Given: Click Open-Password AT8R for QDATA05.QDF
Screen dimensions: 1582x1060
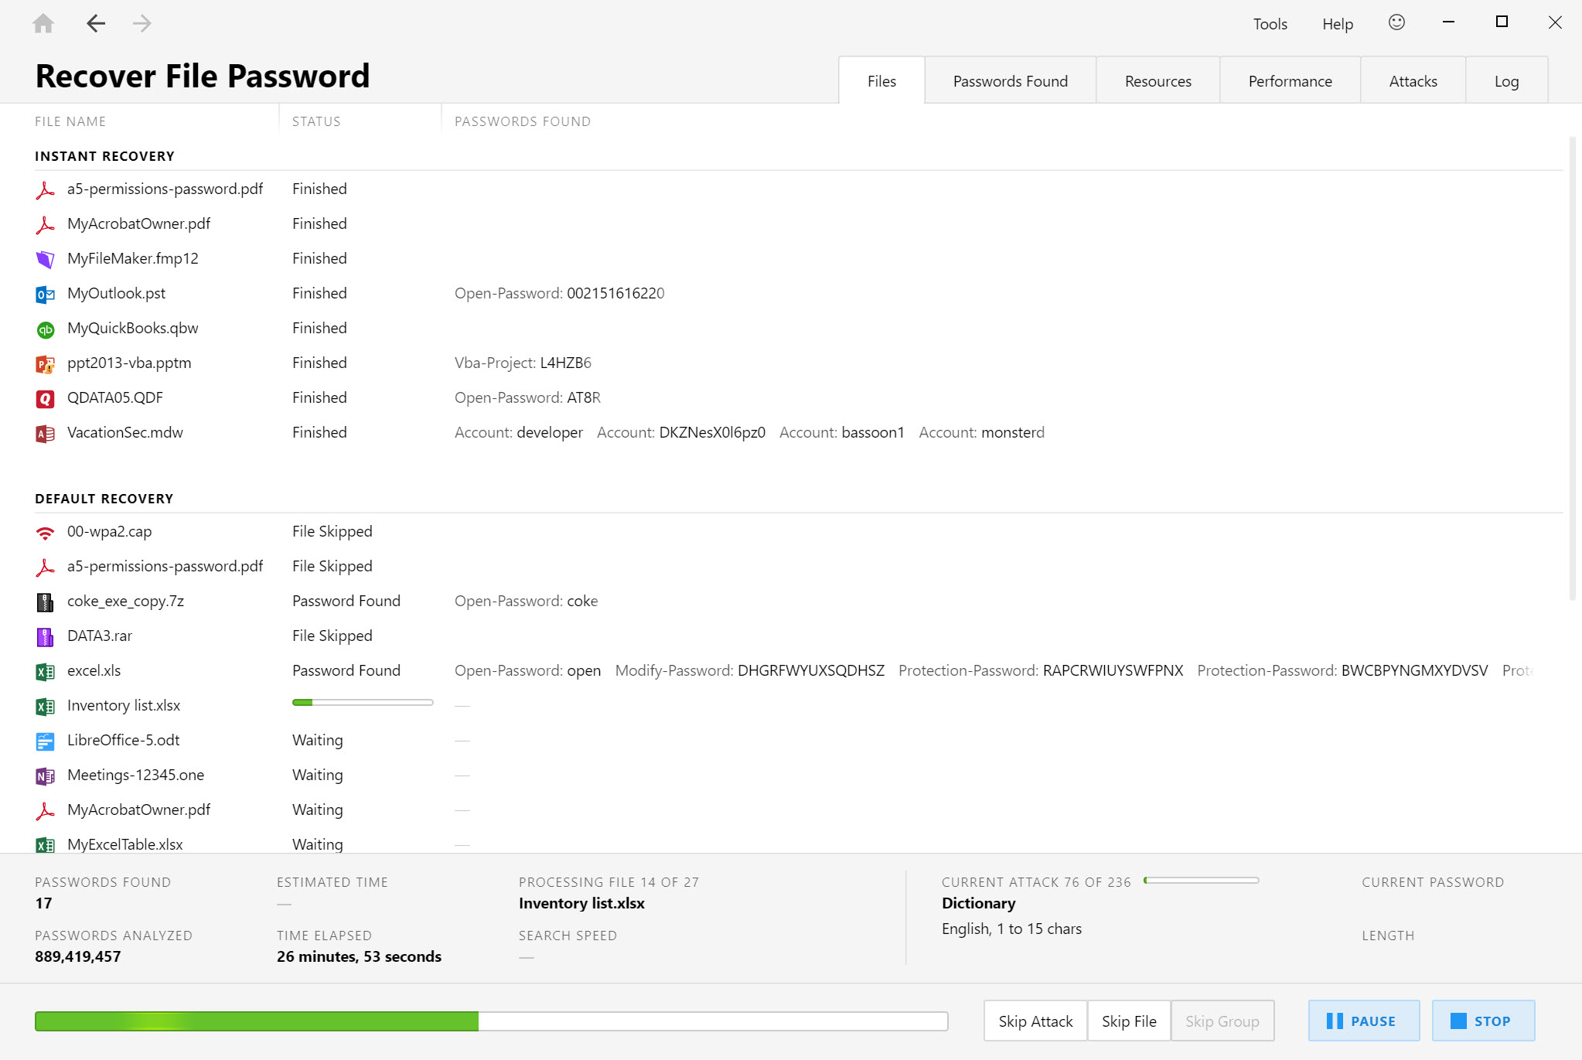Looking at the screenshot, I should 527,397.
